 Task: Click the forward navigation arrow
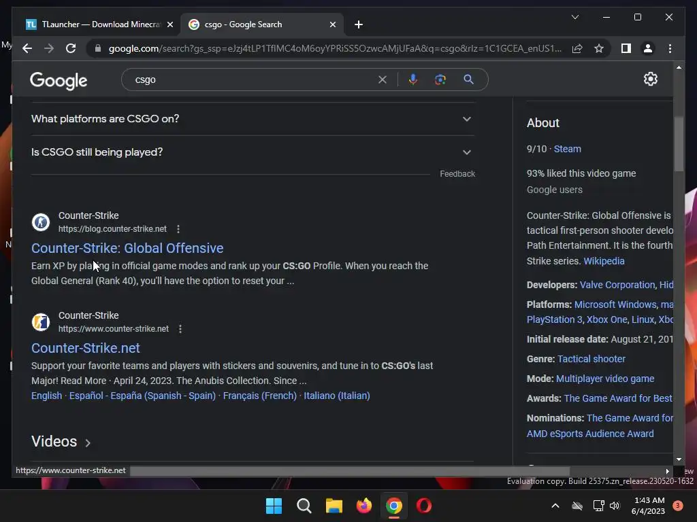coord(49,48)
